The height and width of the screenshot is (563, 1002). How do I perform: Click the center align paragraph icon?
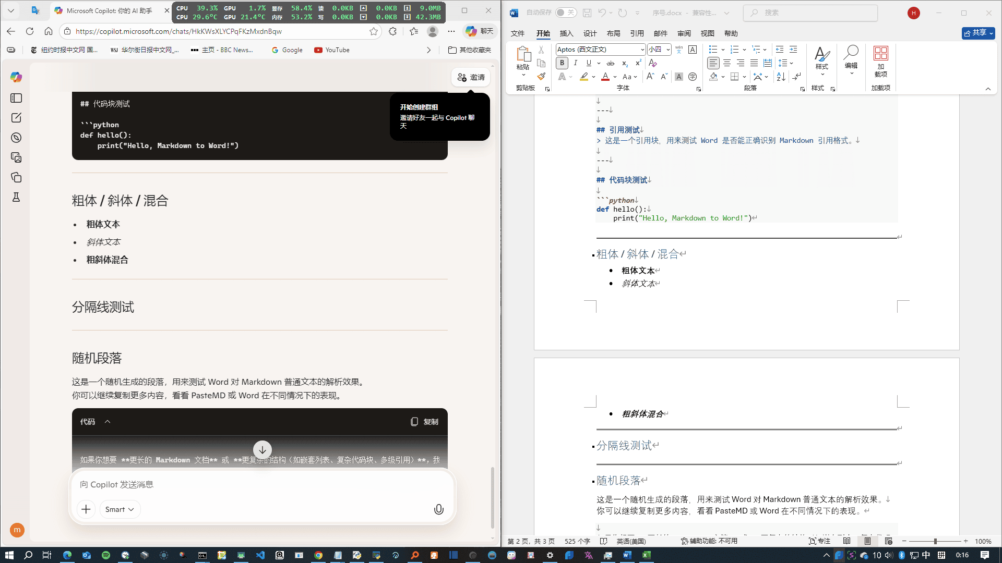click(x=726, y=63)
